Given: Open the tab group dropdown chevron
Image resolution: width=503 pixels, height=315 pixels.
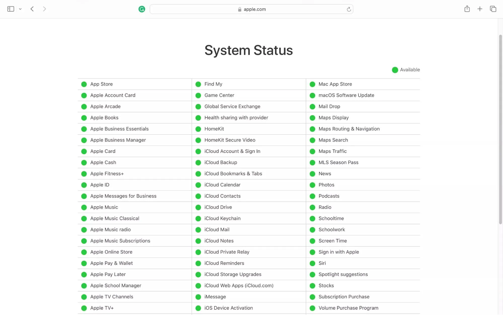Looking at the screenshot, I should point(20,9).
